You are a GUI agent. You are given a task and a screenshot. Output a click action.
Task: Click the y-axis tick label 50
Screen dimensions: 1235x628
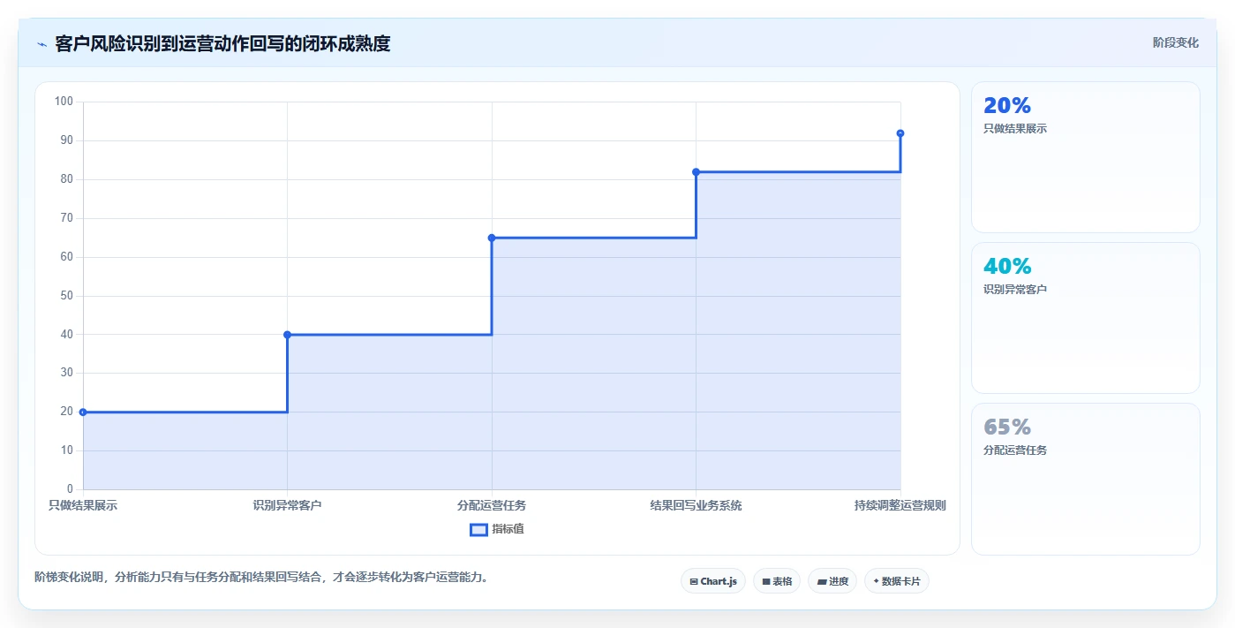(x=67, y=296)
